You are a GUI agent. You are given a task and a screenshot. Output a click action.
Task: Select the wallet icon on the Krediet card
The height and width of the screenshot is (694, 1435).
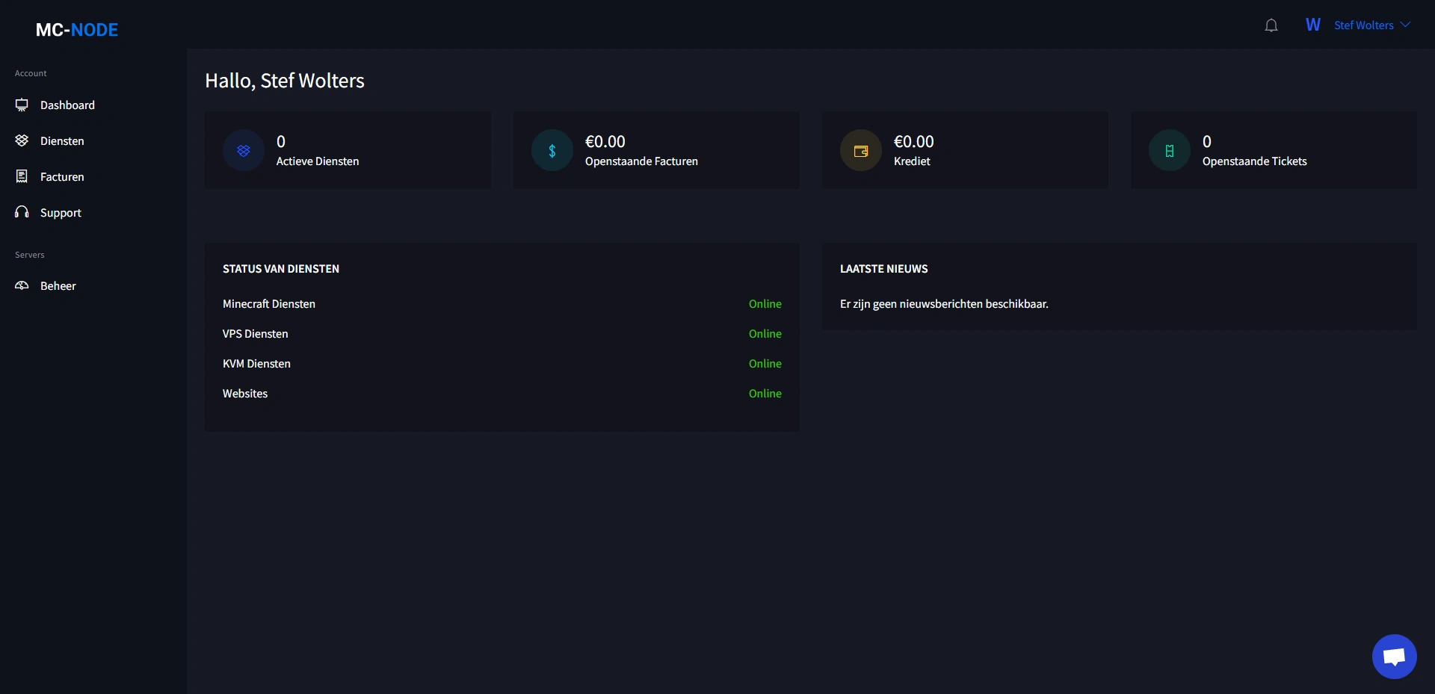point(860,150)
